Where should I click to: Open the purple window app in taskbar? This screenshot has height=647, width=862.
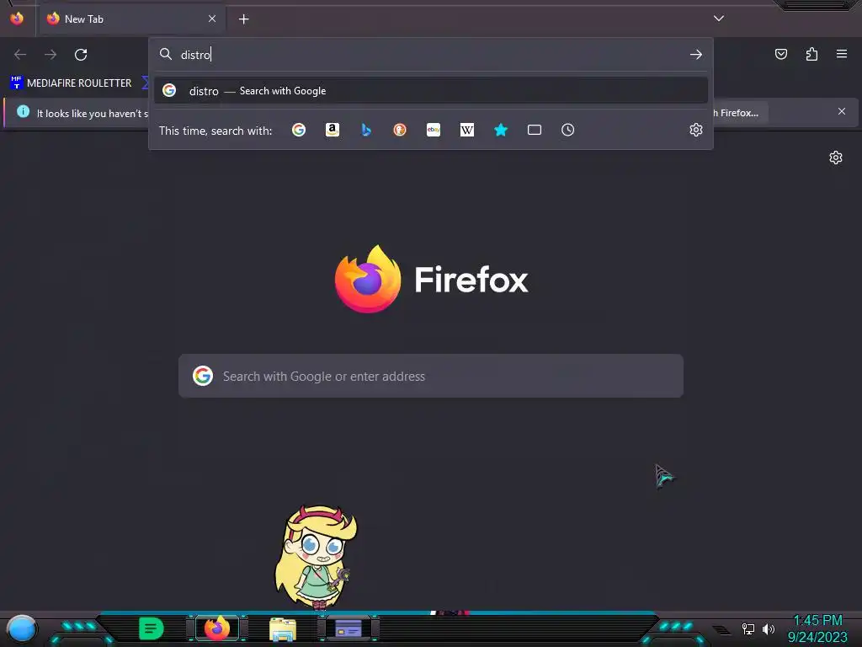(x=349, y=628)
